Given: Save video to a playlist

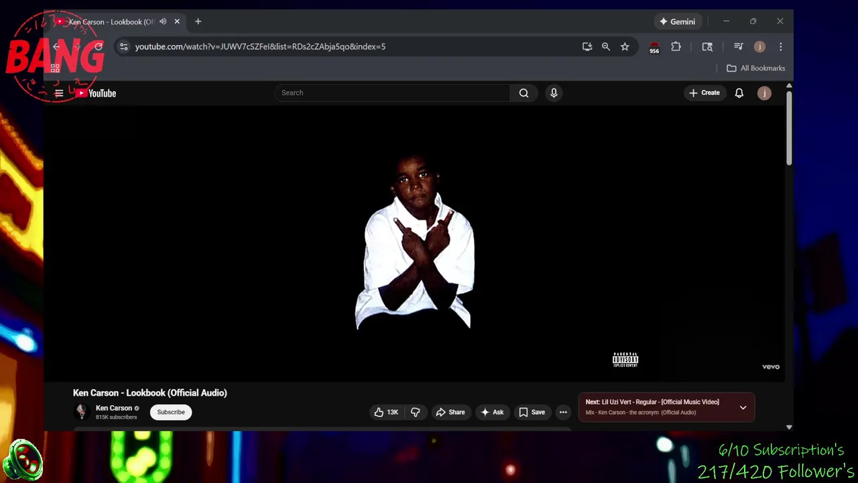Looking at the screenshot, I should point(532,412).
